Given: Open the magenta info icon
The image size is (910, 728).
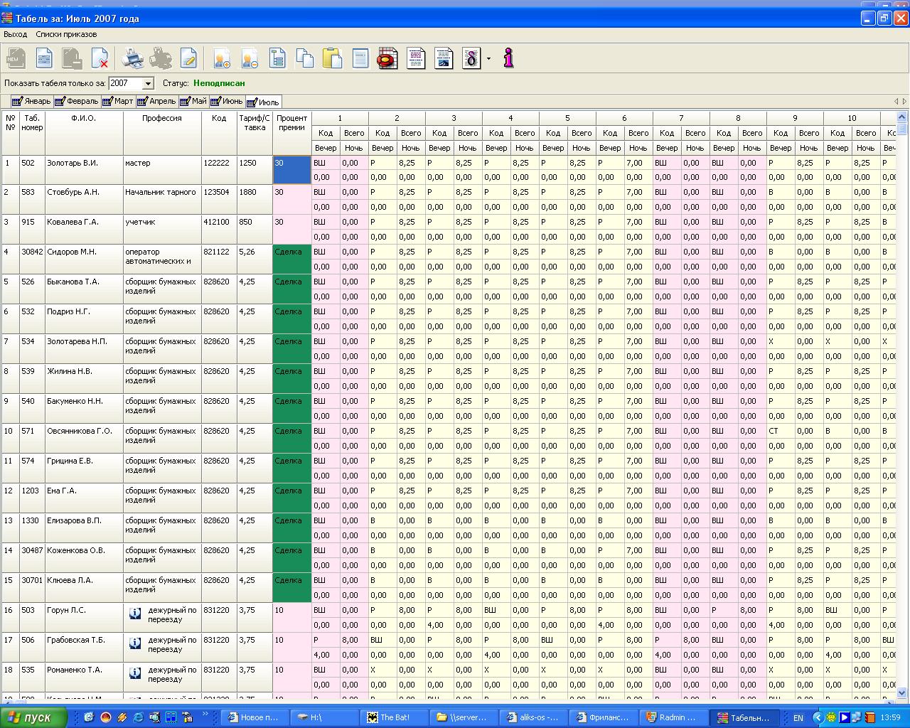Looking at the screenshot, I should pyautogui.click(x=508, y=58).
